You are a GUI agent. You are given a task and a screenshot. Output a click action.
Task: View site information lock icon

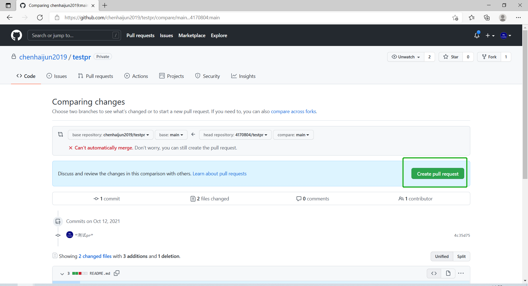57,18
